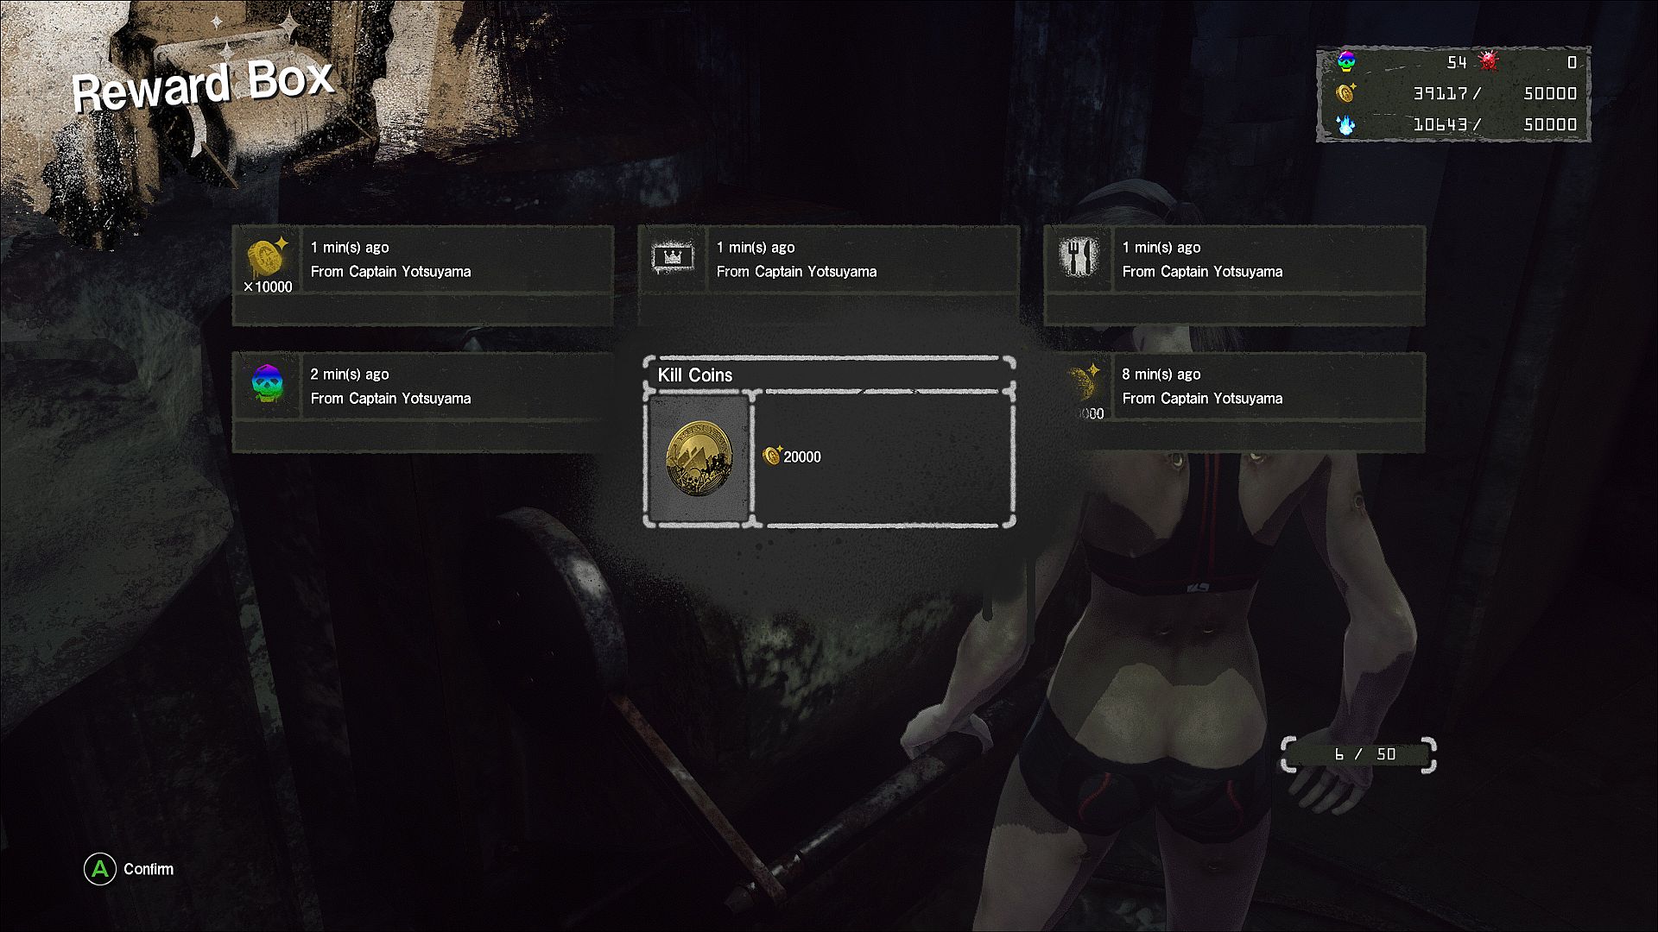Click the Reward Box header title

(203, 85)
